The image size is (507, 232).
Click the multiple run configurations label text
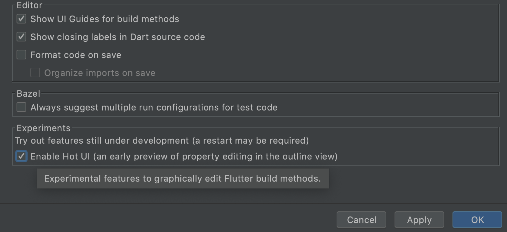(x=154, y=107)
